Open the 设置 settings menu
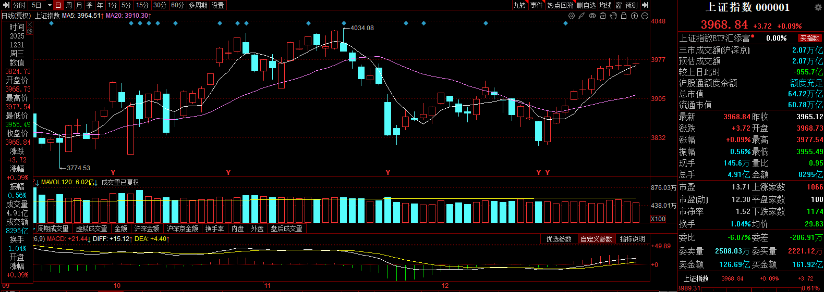 point(218,5)
